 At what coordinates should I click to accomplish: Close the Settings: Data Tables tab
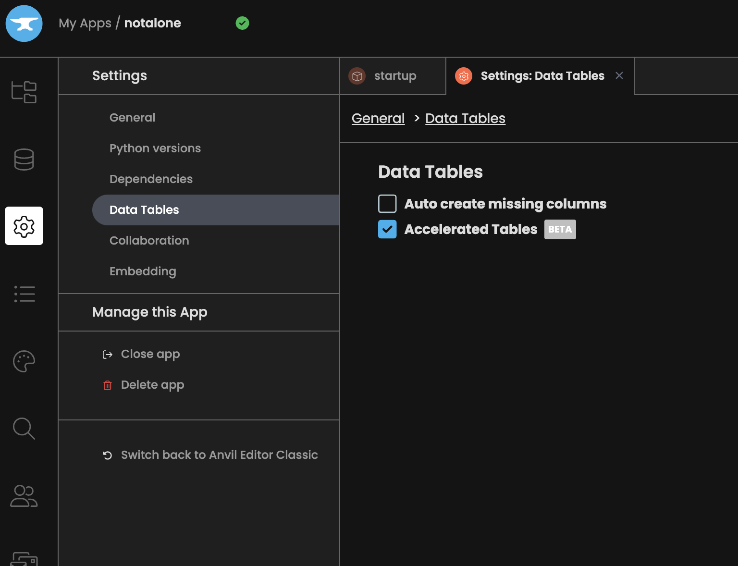coord(619,75)
